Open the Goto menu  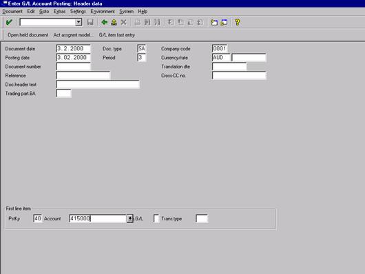point(44,12)
